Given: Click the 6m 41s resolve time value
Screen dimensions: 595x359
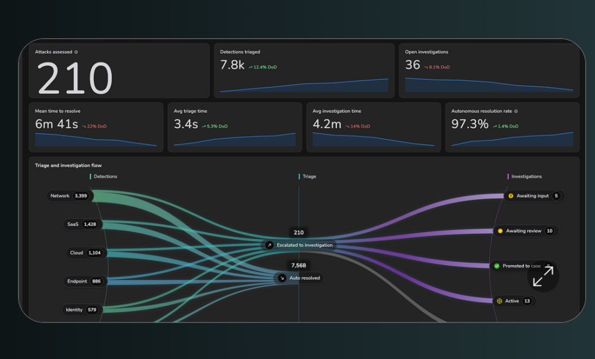Looking at the screenshot, I should (56, 124).
